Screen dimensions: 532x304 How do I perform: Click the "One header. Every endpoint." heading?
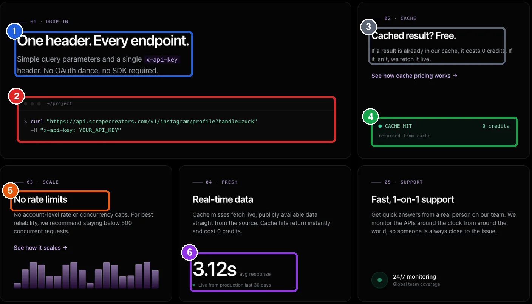coord(103,41)
